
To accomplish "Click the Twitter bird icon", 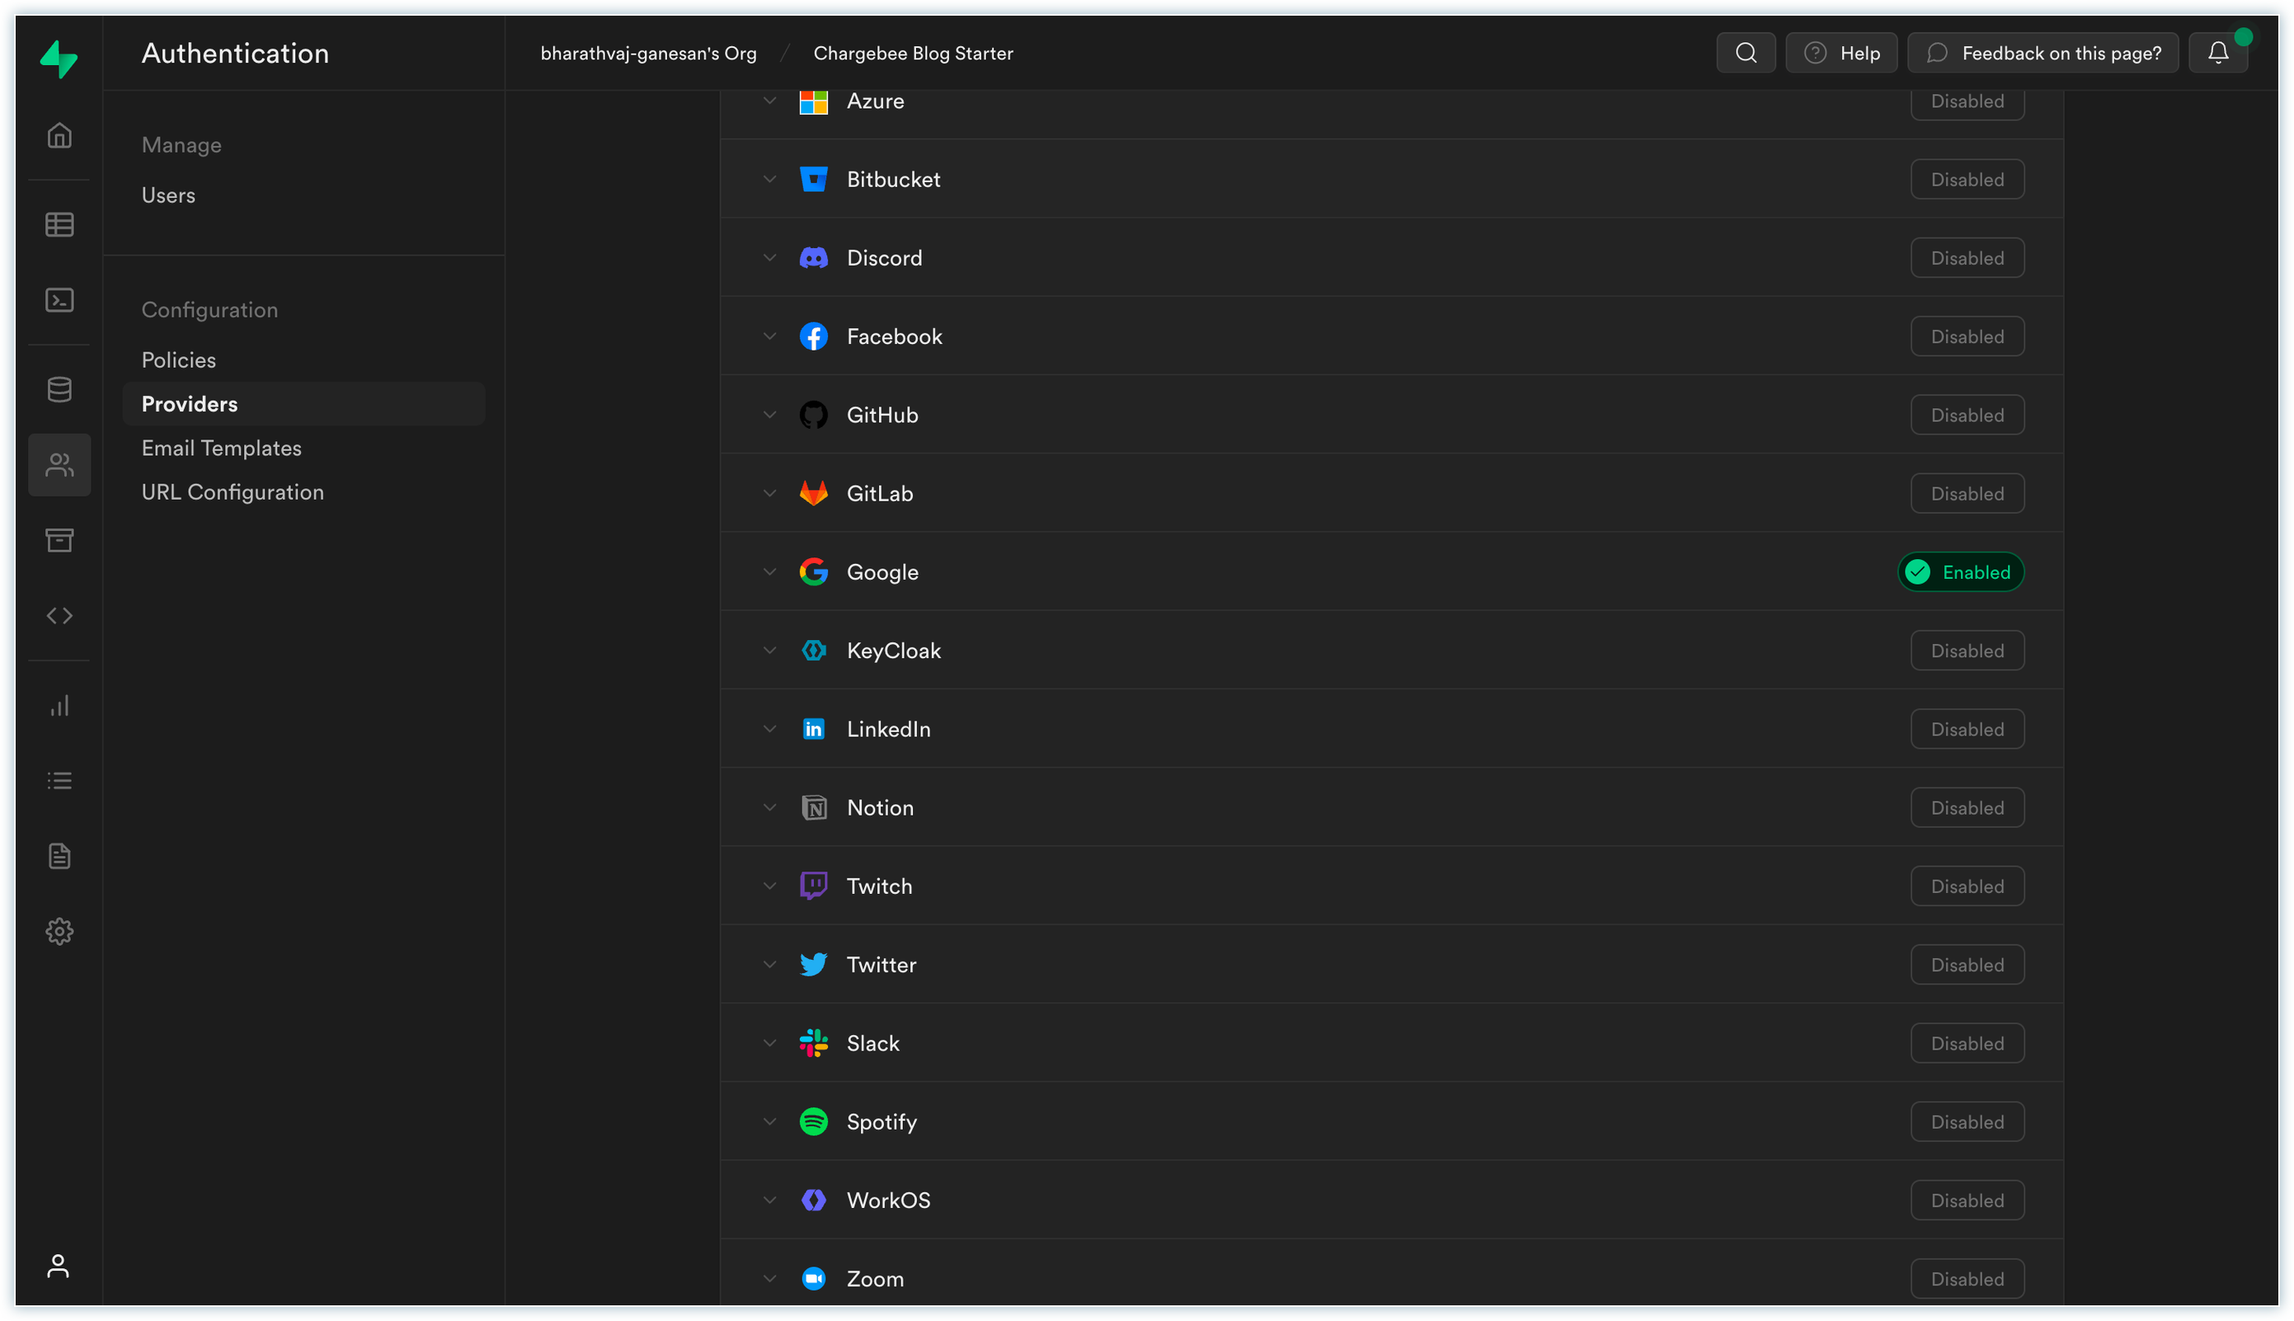I will pyautogui.click(x=813, y=965).
